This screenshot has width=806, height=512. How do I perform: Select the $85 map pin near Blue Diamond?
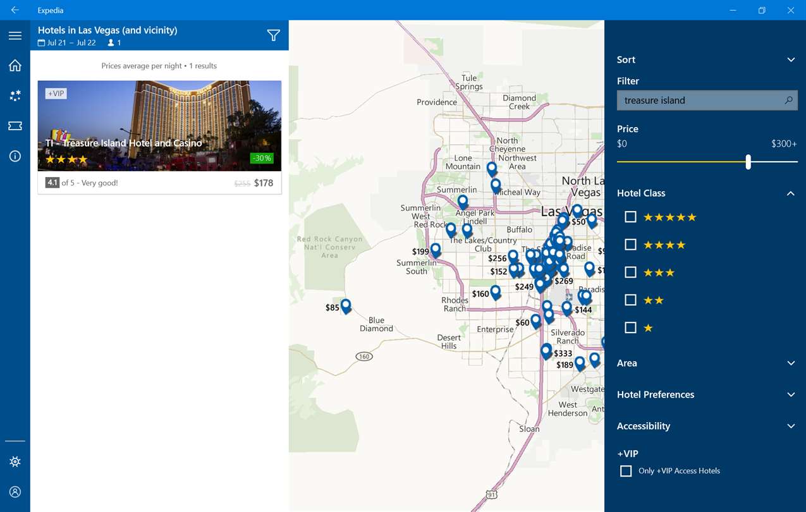[x=346, y=307]
